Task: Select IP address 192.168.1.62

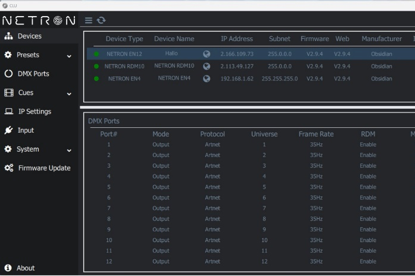Action: pos(237,79)
